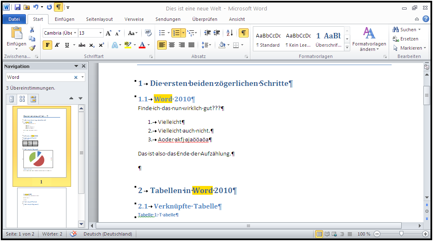Clear formatting with the eraser icon
Image resolution: width=433 pixels, height=241 pixels.
point(148,33)
